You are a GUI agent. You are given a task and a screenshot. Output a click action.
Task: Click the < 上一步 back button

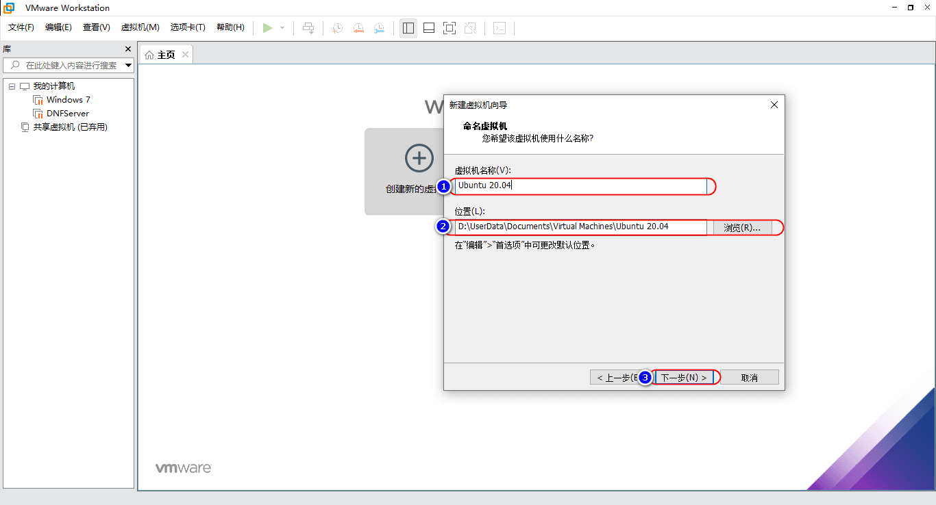[619, 378]
